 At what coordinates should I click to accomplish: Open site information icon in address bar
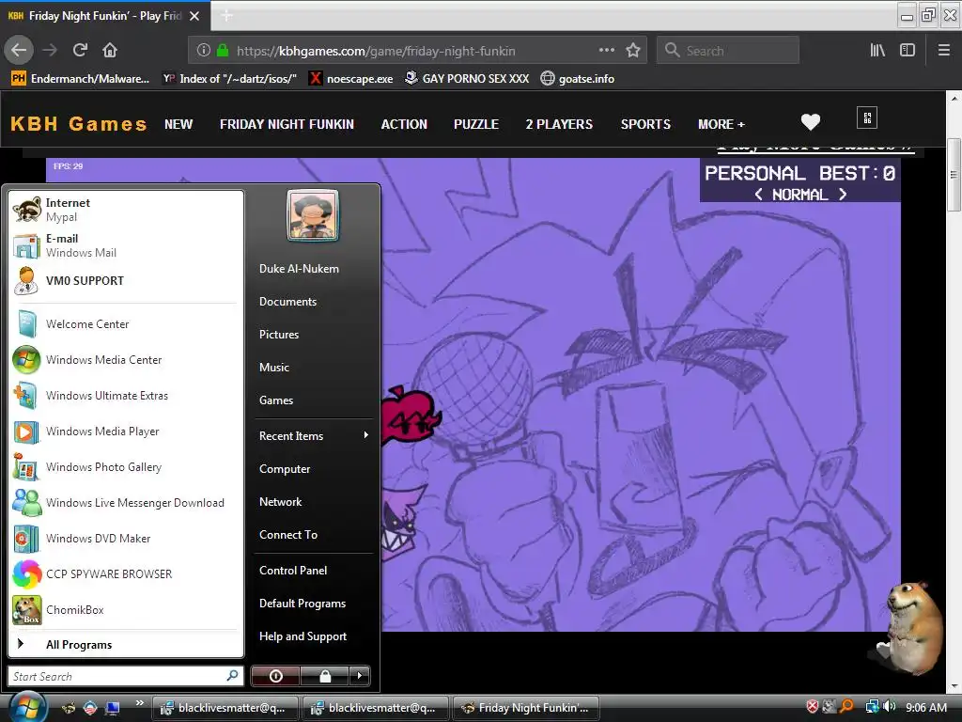[203, 51]
